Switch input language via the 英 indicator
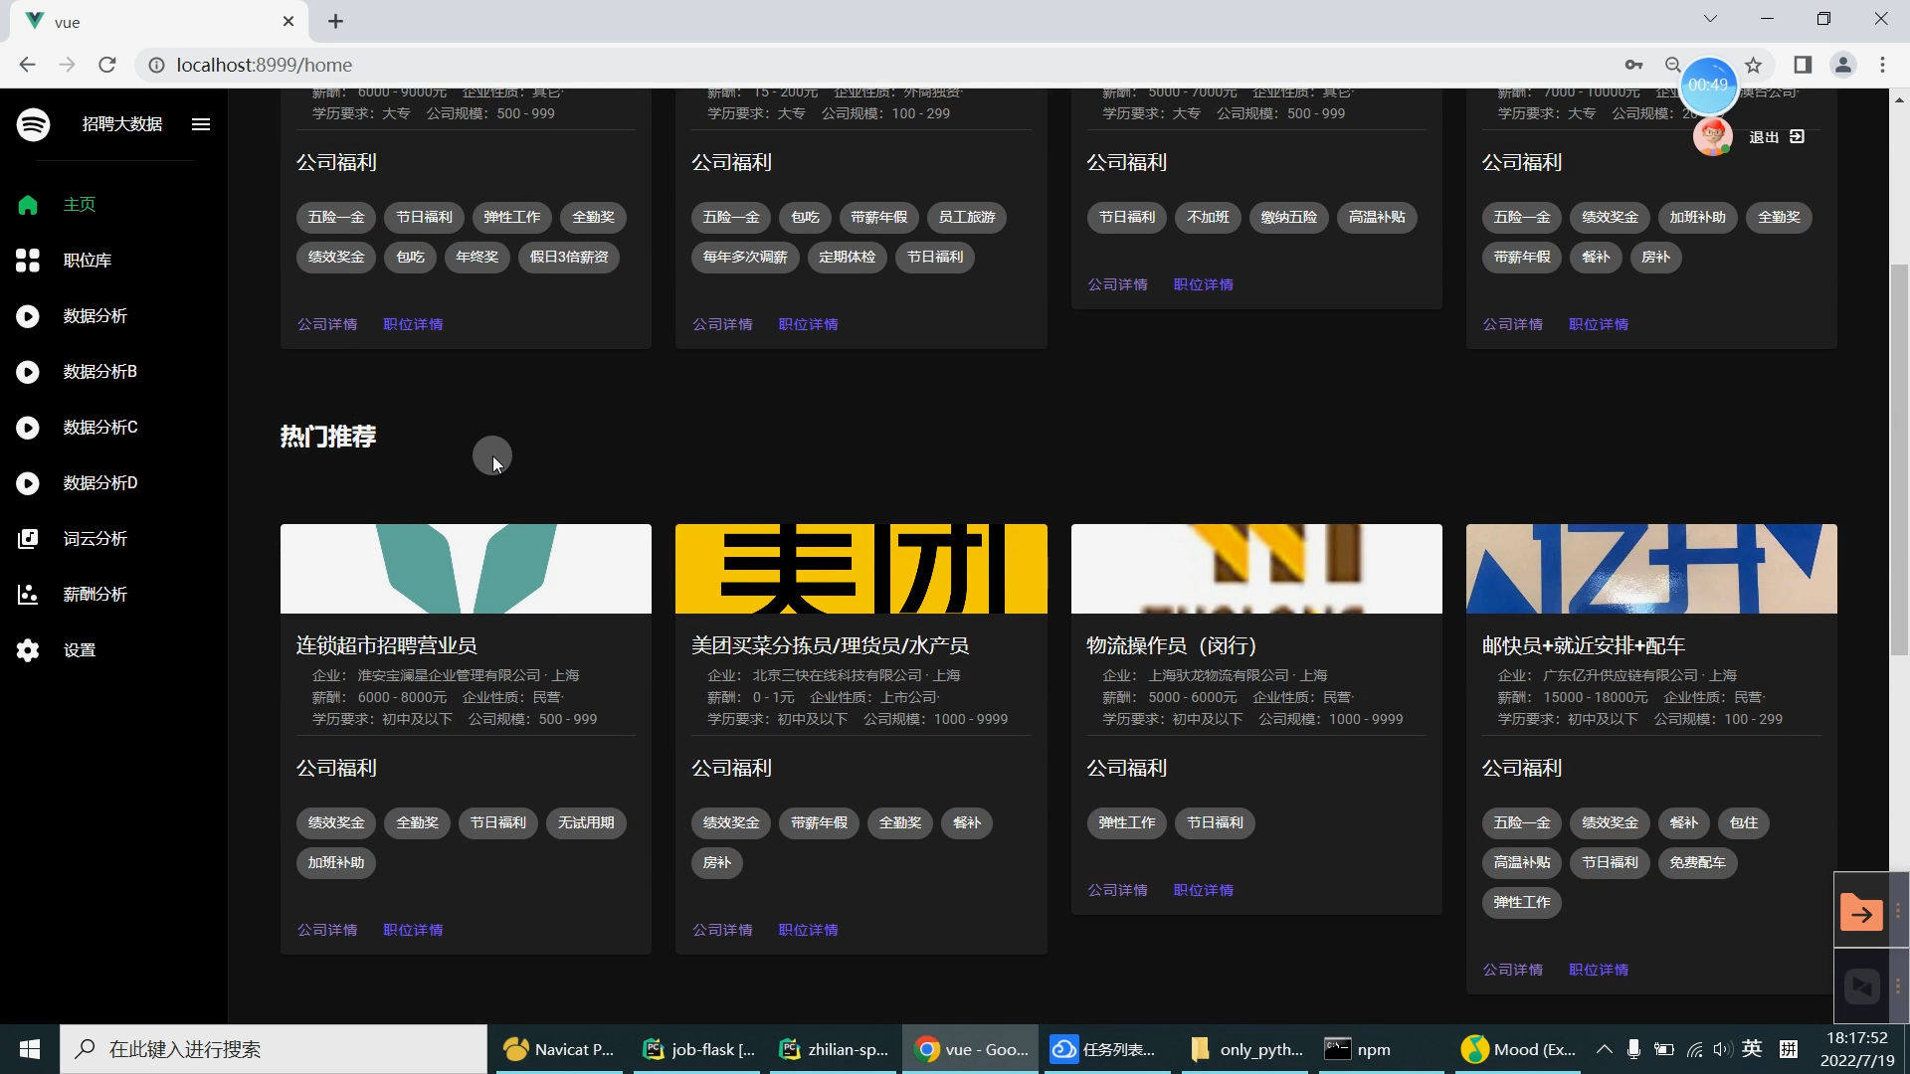The height and width of the screenshot is (1074, 1910). coord(1753,1049)
